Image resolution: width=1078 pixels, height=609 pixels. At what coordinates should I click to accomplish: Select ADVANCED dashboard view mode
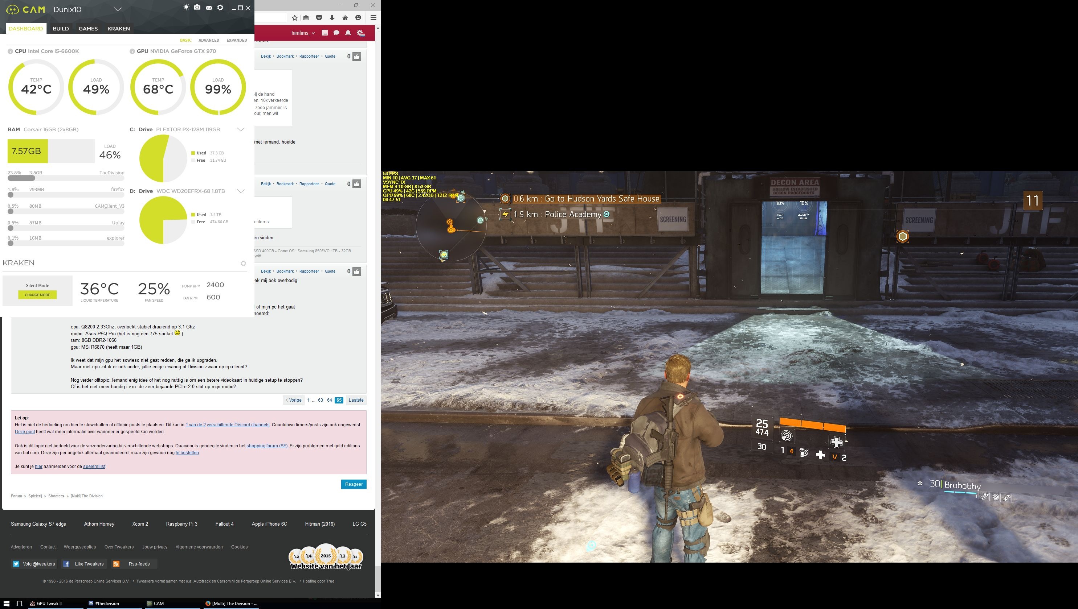209,41
